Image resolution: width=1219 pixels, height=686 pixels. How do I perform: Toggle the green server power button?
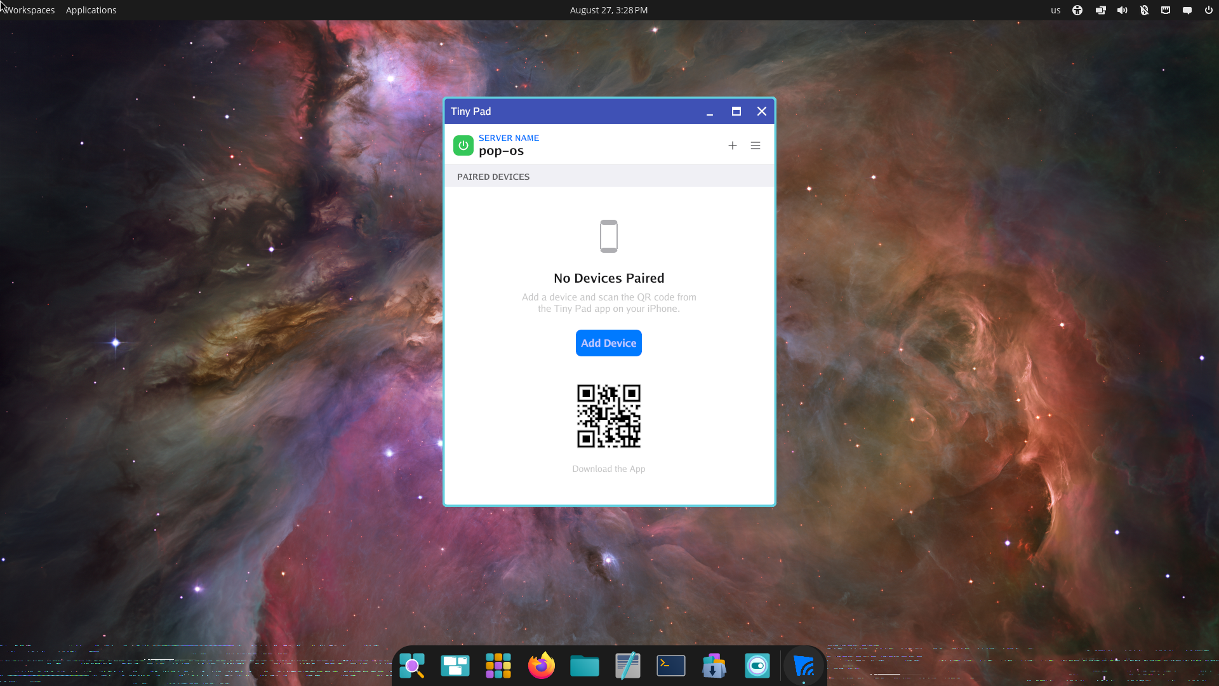(x=463, y=145)
